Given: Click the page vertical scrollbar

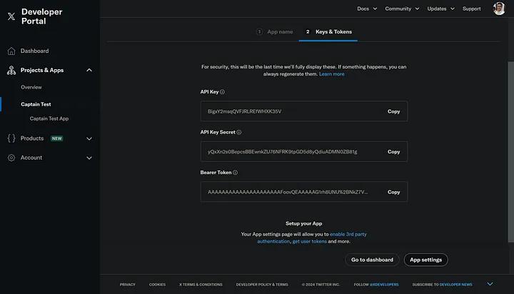Looking at the screenshot, I should [x=510, y=152].
